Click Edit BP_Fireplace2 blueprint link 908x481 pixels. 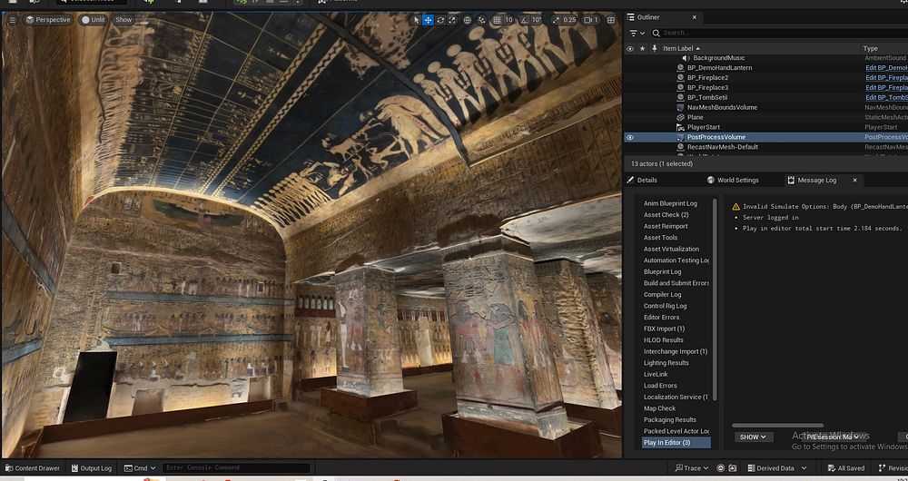[x=885, y=78]
